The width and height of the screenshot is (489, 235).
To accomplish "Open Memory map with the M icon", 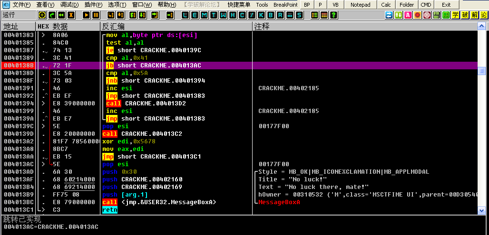I will pos(204,15).
